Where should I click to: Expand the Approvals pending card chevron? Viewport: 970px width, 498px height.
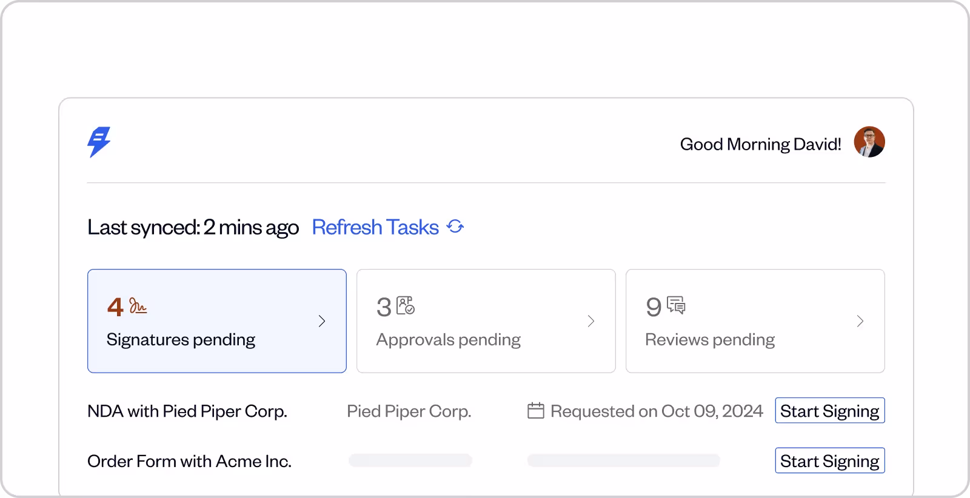click(x=591, y=321)
